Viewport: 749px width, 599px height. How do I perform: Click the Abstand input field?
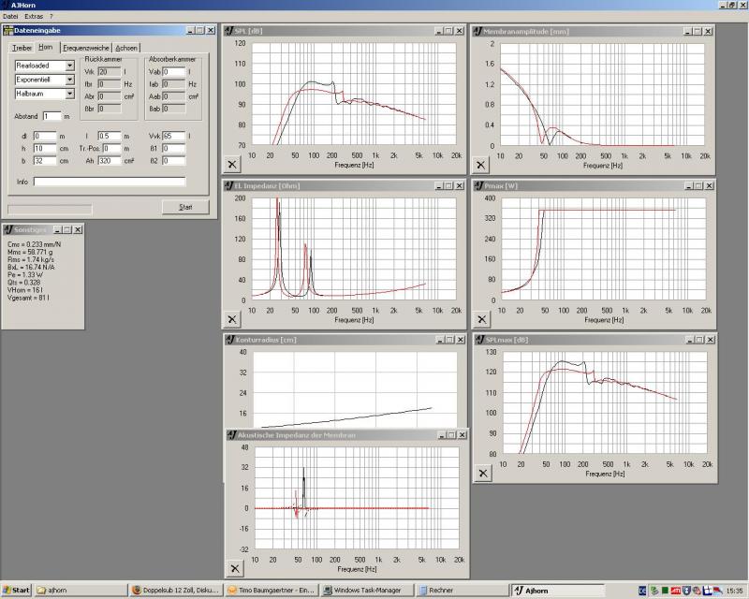pyautogui.click(x=51, y=116)
